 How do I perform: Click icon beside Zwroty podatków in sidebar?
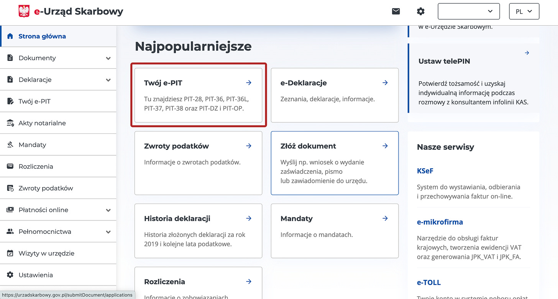pos(10,188)
